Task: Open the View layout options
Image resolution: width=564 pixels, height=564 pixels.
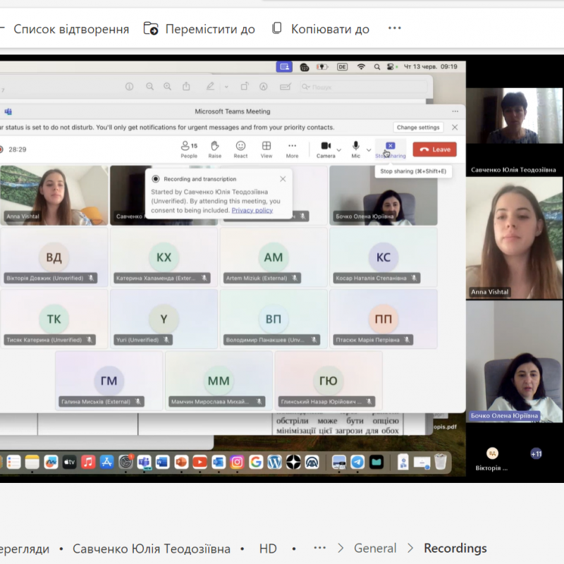Action: pyautogui.click(x=266, y=149)
